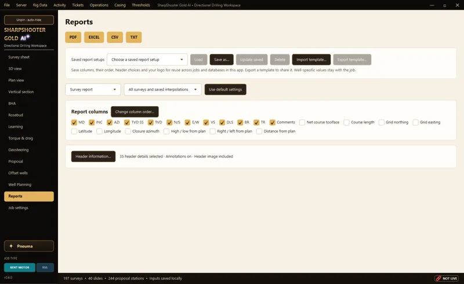Open the Thresholds menu
Image resolution: width=464 pixels, height=284 pixels.
coord(141,5)
